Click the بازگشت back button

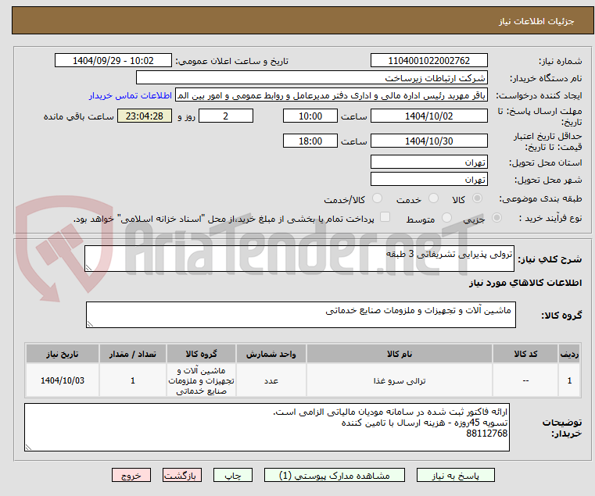tap(182, 475)
